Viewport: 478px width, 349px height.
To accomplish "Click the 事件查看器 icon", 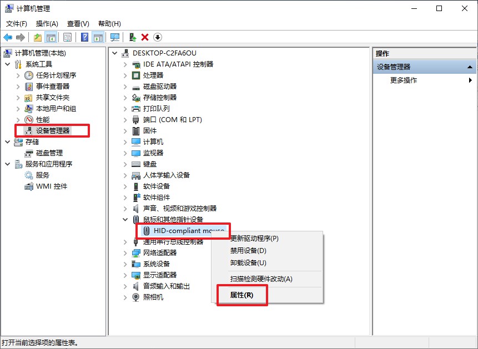I will click(29, 87).
